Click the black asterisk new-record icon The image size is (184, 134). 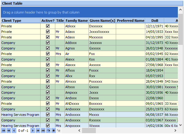[53, 131]
